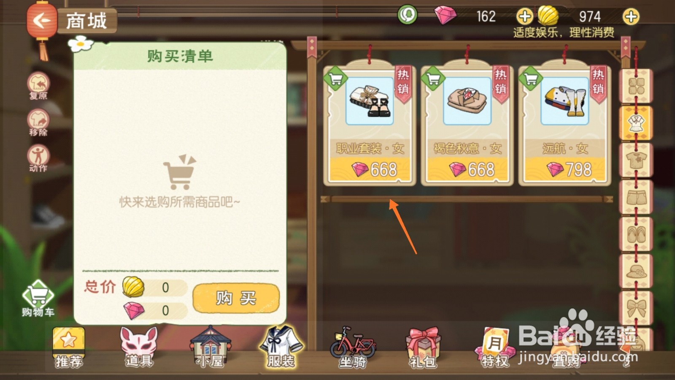Add more pink gems with plus button

(524, 16)
